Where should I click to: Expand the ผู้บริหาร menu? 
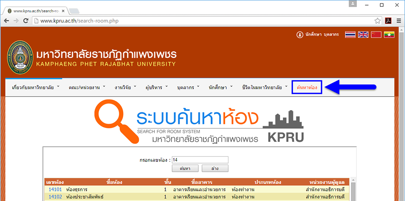[x=156, y=88]
